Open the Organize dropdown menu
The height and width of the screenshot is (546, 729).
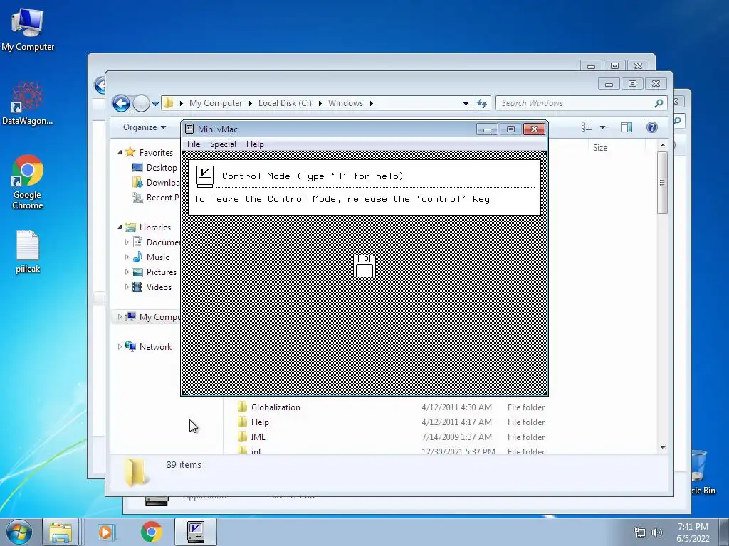(x=144, y=127)
